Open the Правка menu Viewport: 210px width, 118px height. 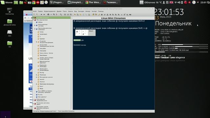[40, 11]
